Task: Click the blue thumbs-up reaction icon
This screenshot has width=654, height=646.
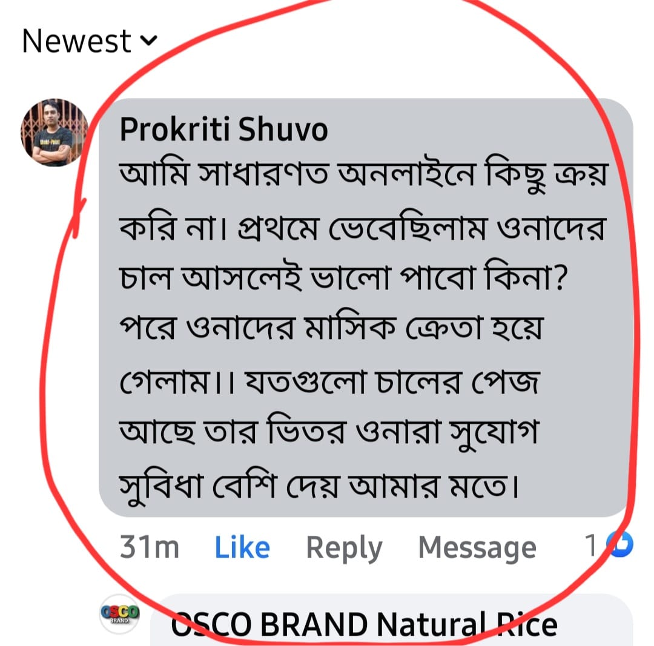Action: [x=620, y=544]
